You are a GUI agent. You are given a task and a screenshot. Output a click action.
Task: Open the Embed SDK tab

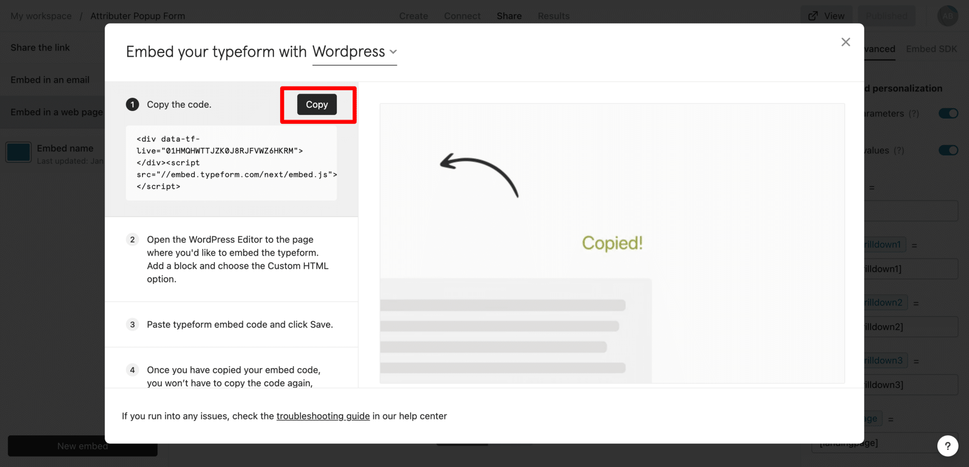pos(931,49)
